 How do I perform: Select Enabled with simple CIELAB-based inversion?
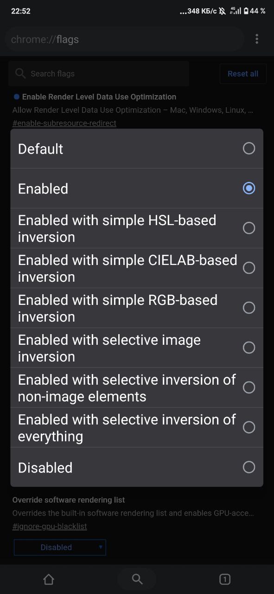[137, 268]
